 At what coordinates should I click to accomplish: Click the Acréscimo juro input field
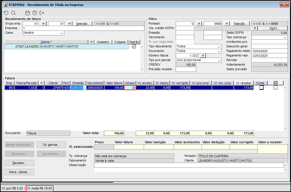(269, 42)
